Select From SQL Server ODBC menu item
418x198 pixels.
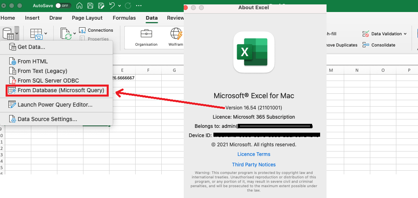pos(56,81)
